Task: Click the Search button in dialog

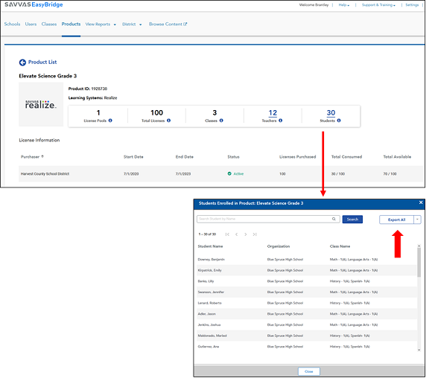Action: click(352, 220)
